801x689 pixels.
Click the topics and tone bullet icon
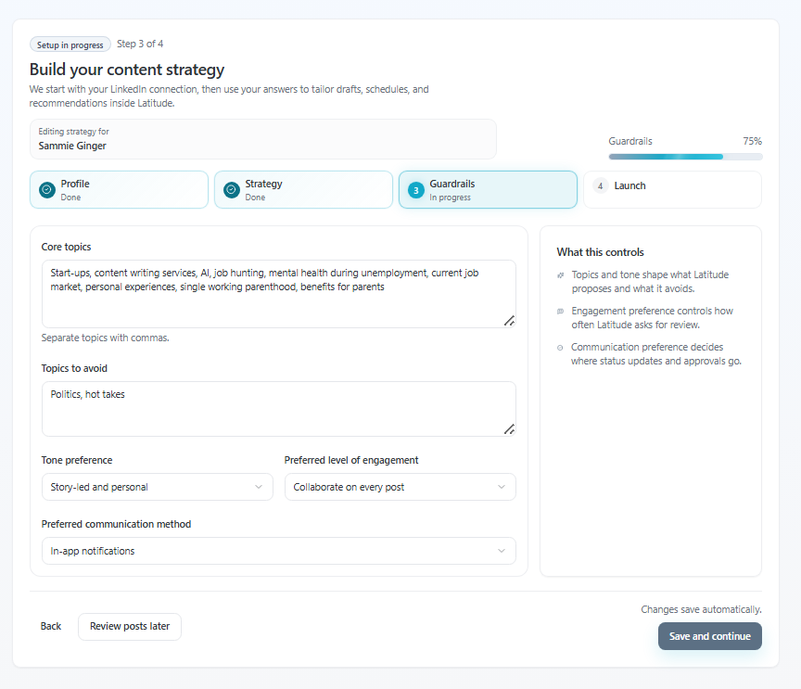pos(560,275)
